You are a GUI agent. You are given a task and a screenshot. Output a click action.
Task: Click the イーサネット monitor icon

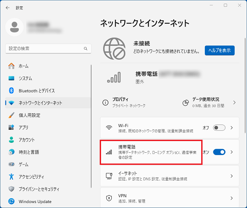pyautogui.click(x=109, y=176)
